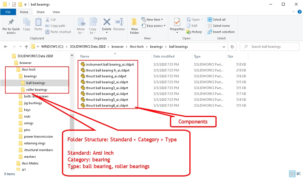Select the Home ribbon tab
This screenshot has height=179, width=303.
pyautogui.click(x=24, y=12)
